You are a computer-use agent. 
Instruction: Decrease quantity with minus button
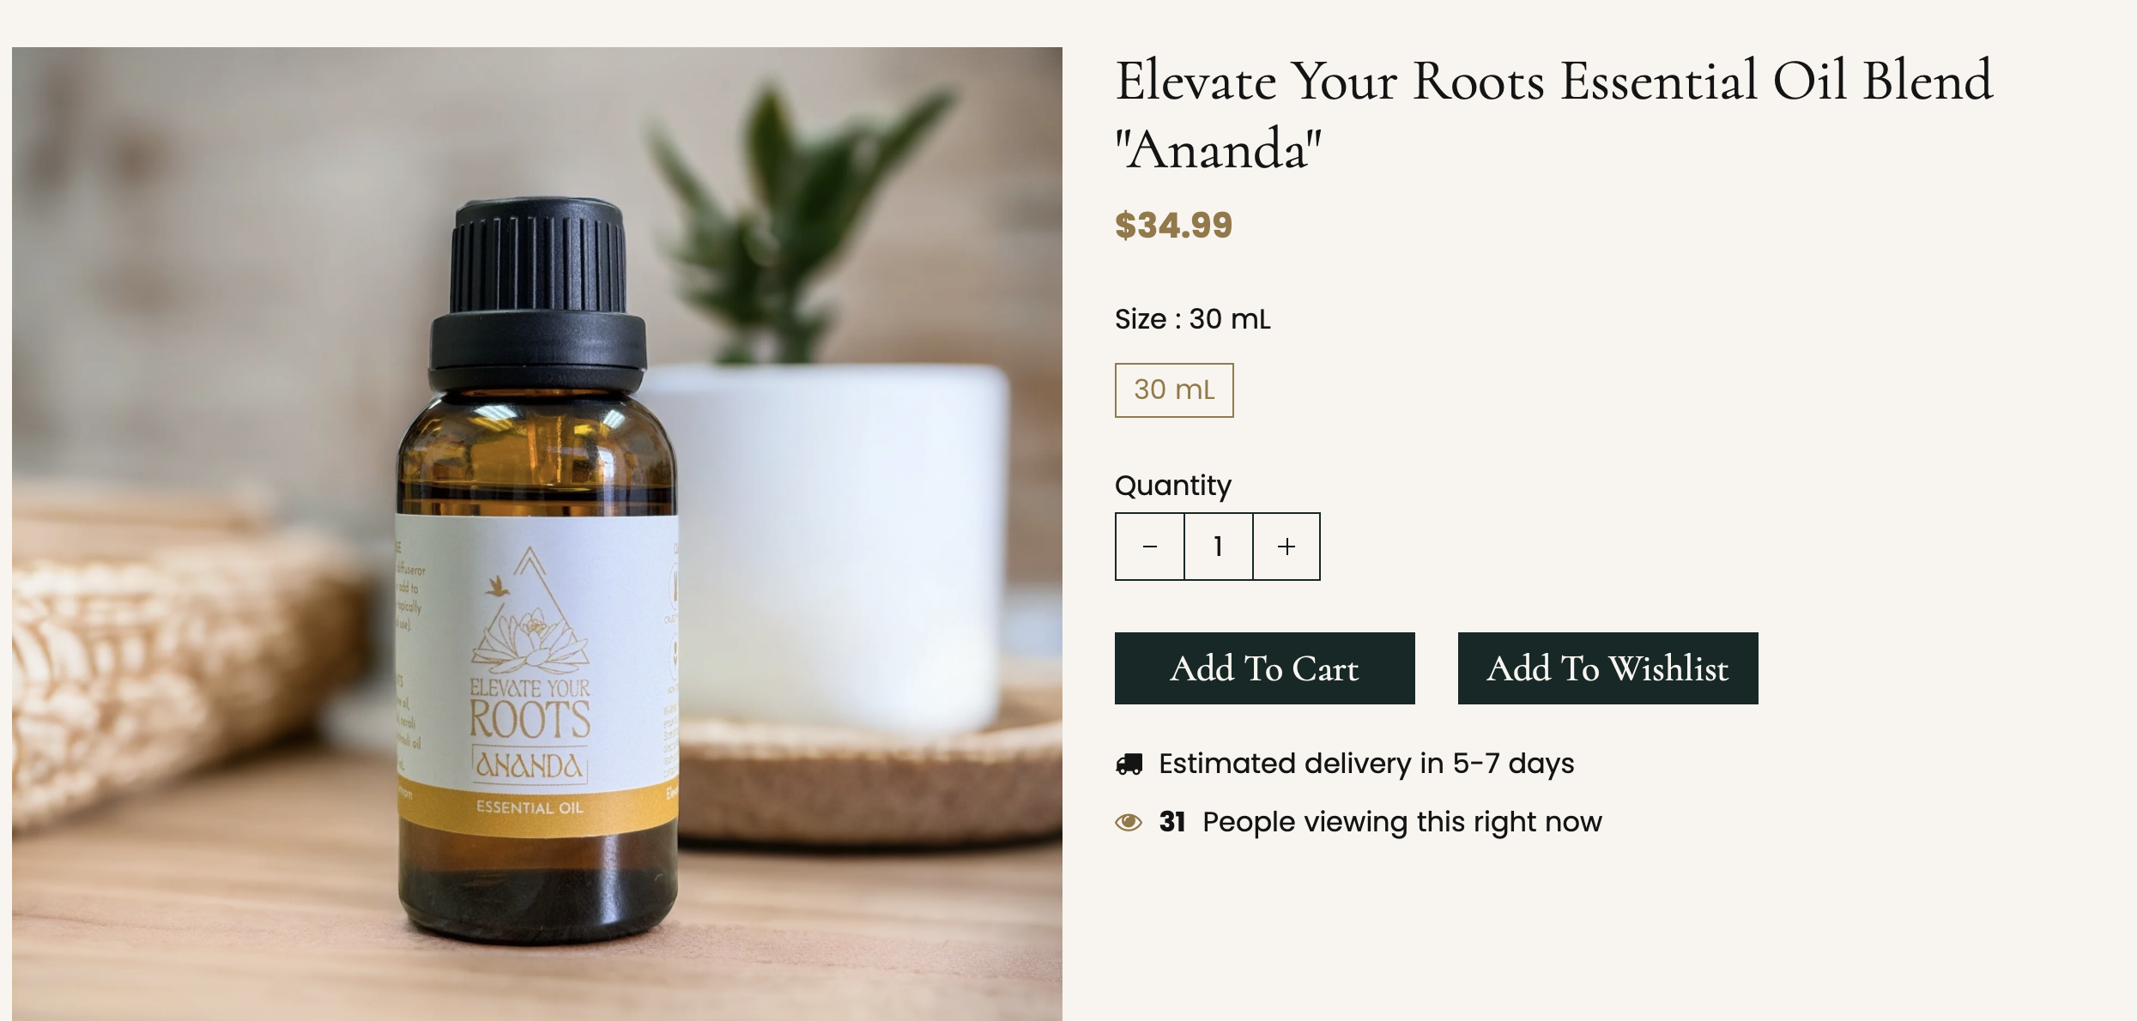tap(1150, 547)
